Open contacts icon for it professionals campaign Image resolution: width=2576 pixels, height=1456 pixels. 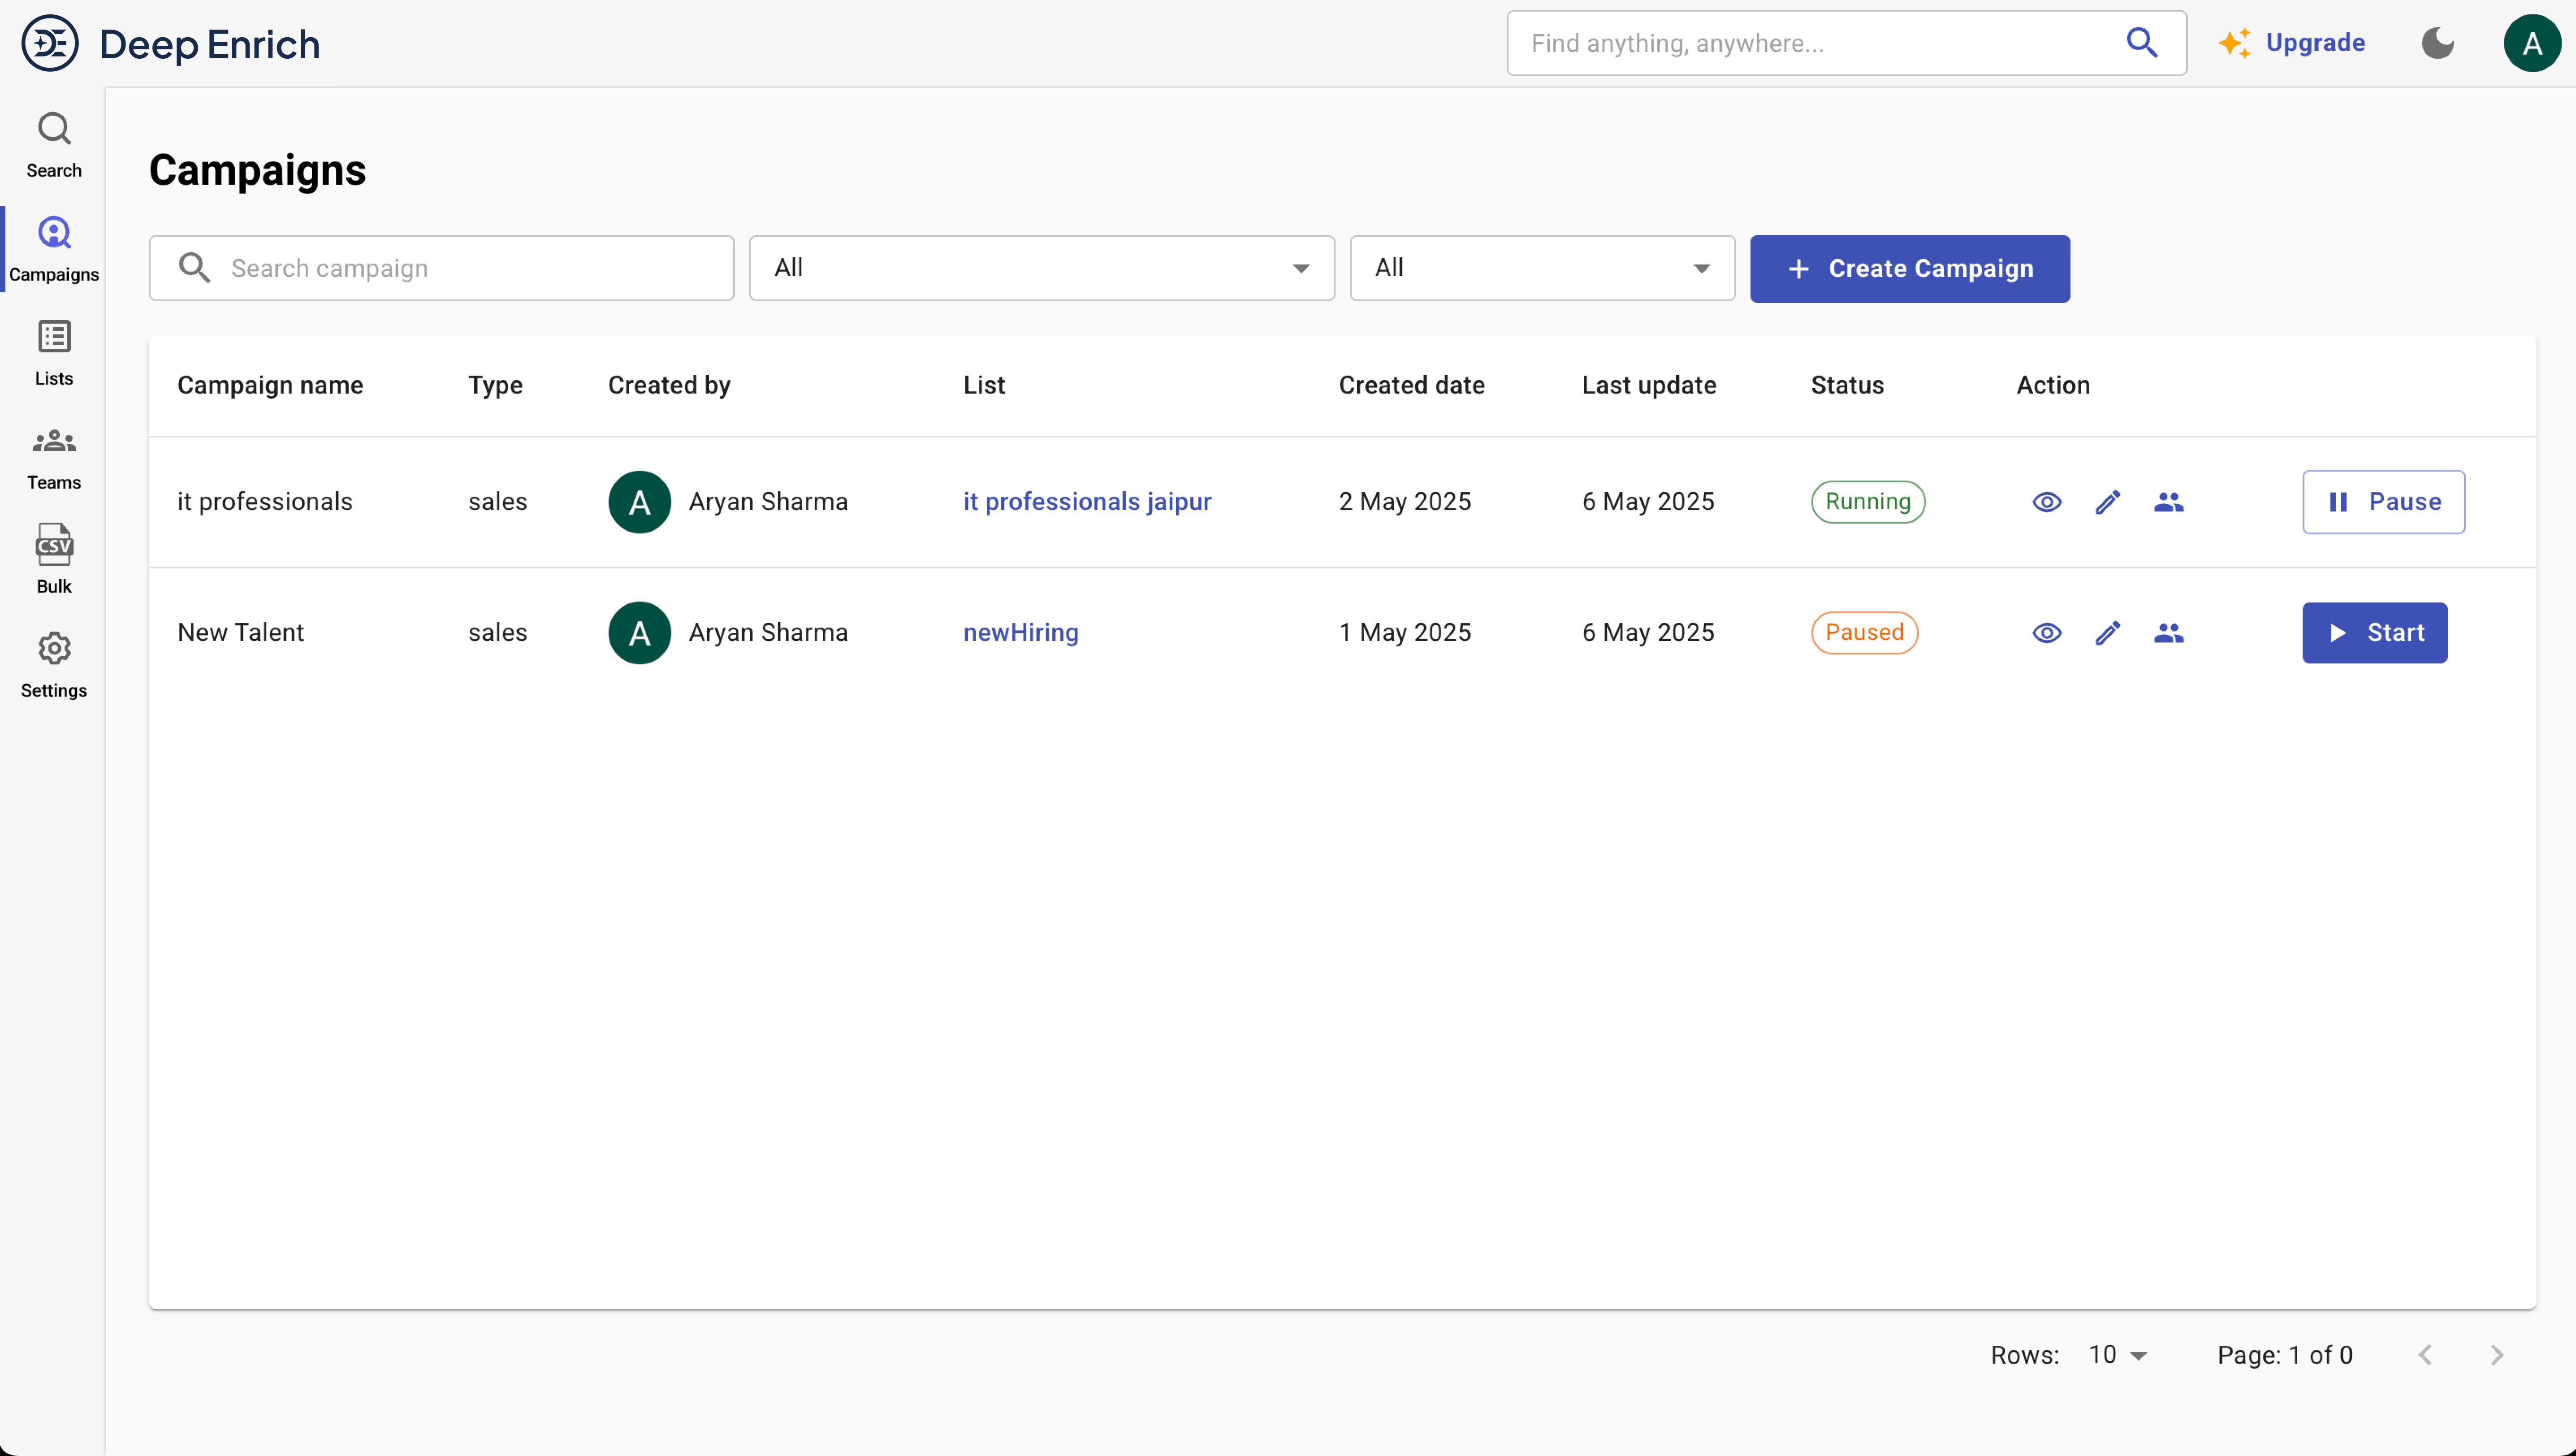(2168, 502)
